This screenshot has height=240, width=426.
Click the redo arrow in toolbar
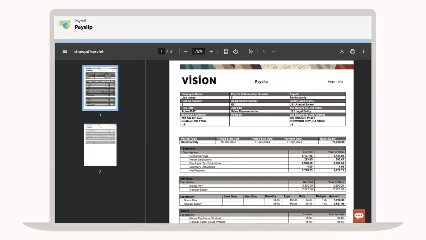[x=274, y=52]
